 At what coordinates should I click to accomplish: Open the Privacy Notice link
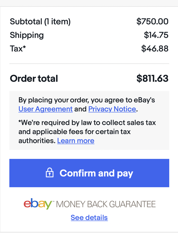[112, 109]
